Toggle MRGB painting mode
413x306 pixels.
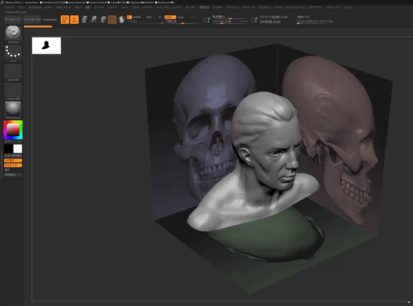click(x=137, y=17)
